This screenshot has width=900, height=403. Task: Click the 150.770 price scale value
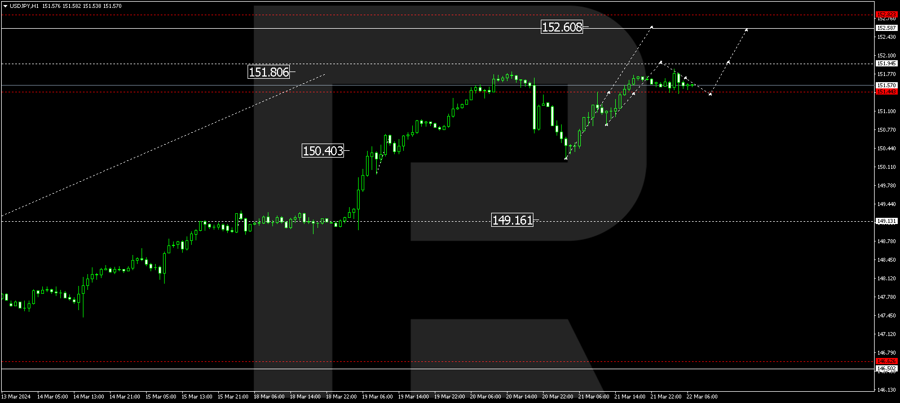pos(886,130)
